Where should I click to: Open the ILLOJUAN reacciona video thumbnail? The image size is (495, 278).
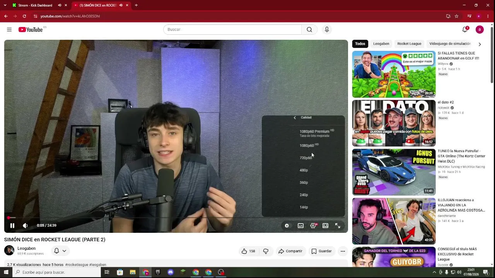click(394, 221)
